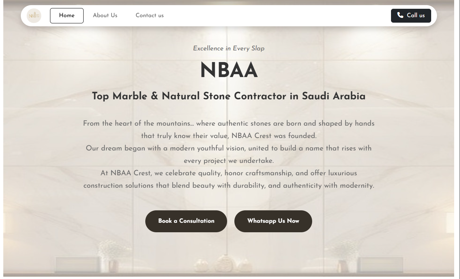Select the Top Marble & Natural Stone subtitle

pyautogui.click(x=229, y=96)
